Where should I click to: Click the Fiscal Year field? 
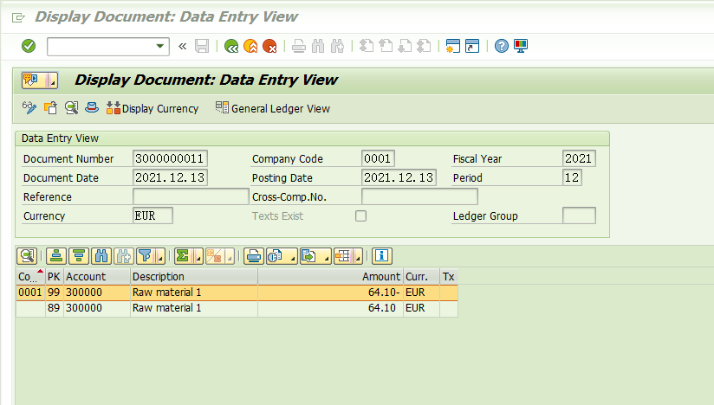(579, 158)
